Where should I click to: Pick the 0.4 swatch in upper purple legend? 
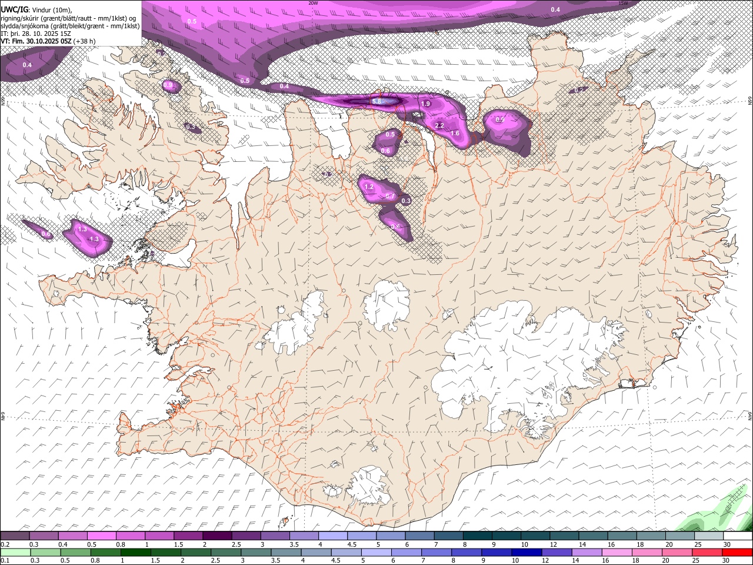(73, 536)
